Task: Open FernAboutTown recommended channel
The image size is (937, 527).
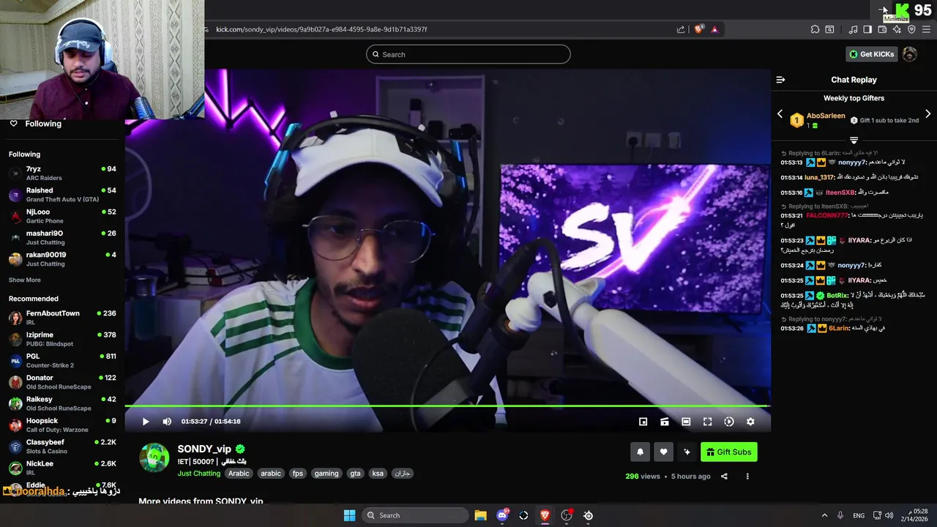Action: pyautogui.click(x=62, y=318)
